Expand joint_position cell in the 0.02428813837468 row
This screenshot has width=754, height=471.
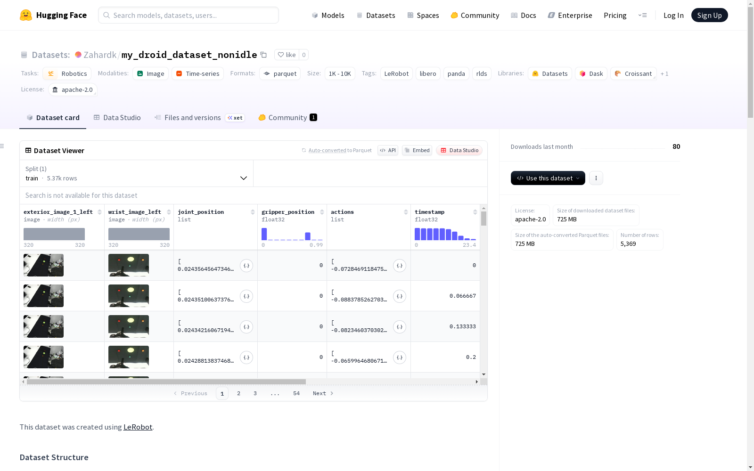point(246,357)
